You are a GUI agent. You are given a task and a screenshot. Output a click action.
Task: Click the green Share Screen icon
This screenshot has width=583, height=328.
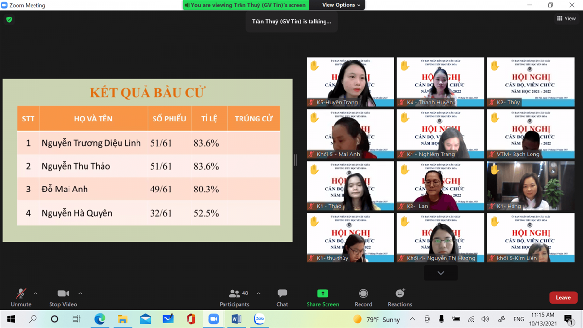coord(323,293)
